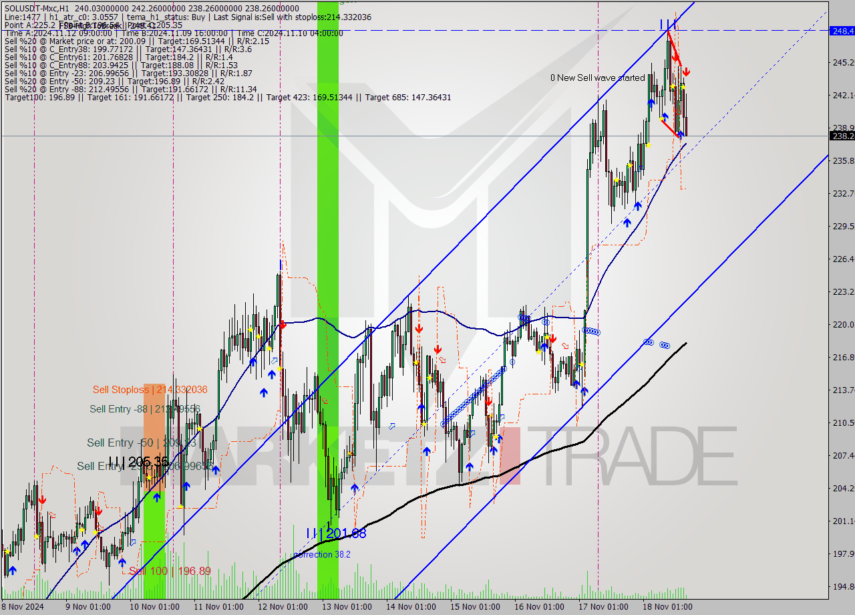
Task: Click the red down arrow beside the 245.2 level
Action: click(x=686, y=72)
